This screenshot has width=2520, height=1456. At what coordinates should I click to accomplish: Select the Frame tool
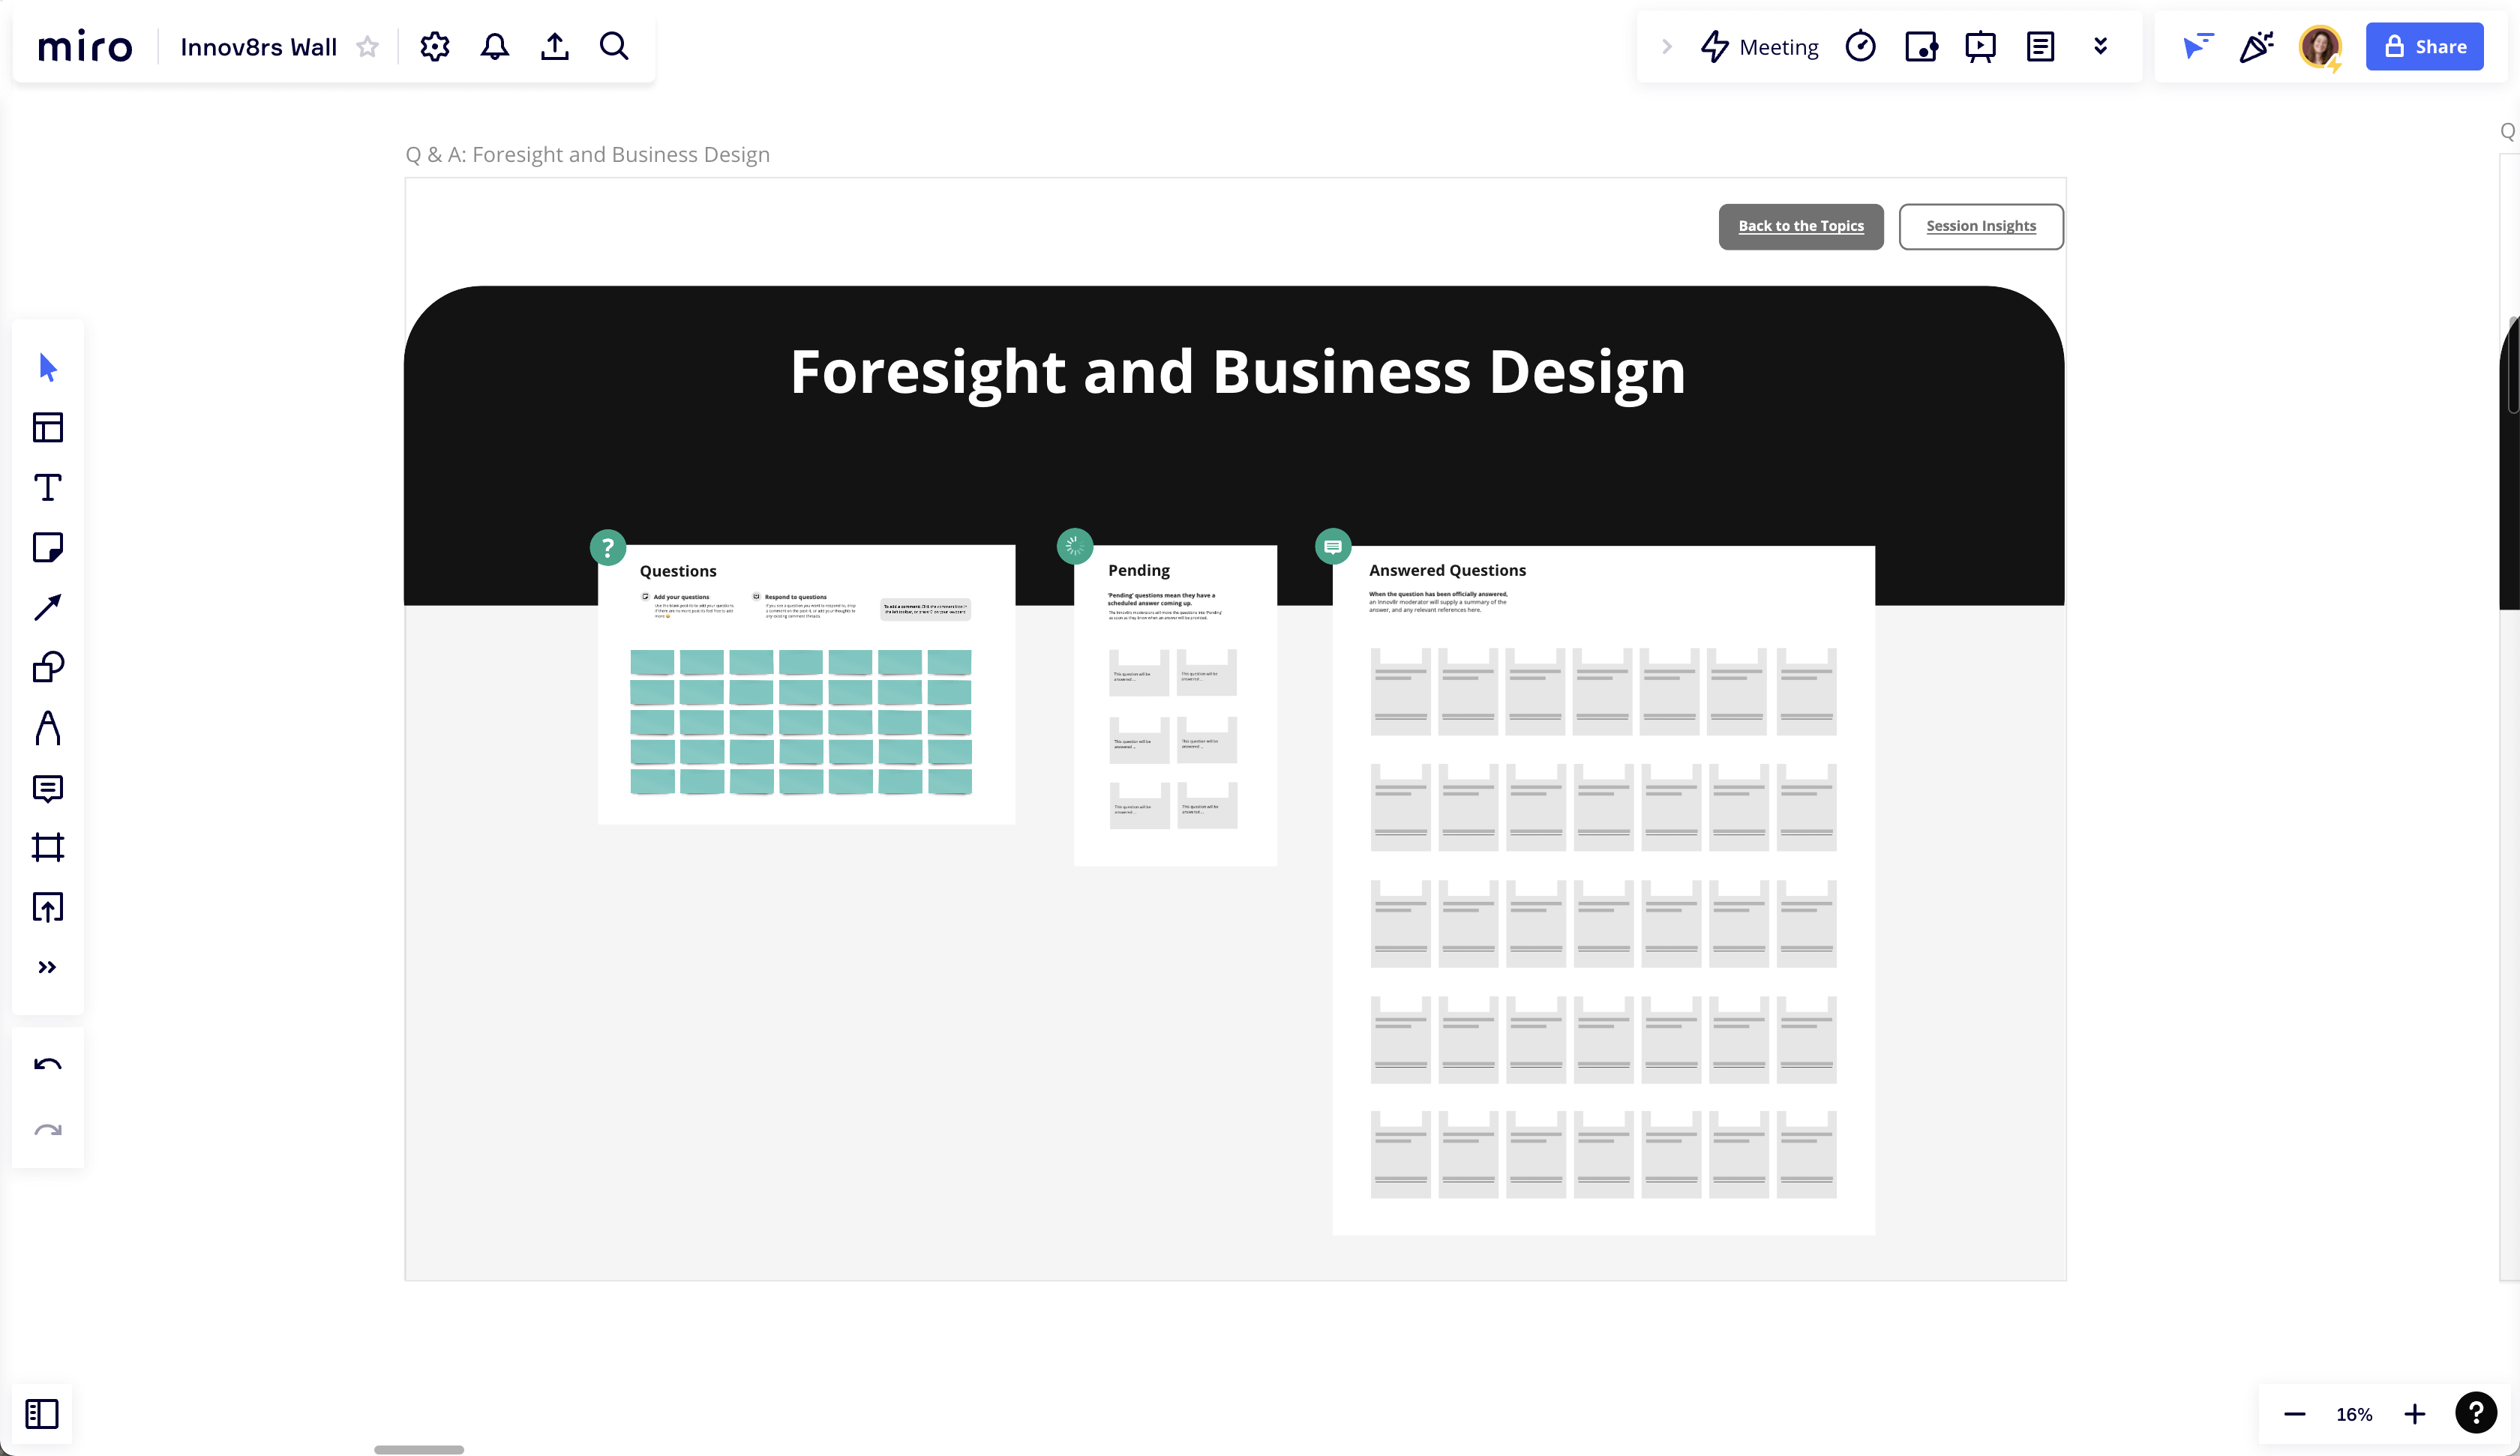click(47, 848)
